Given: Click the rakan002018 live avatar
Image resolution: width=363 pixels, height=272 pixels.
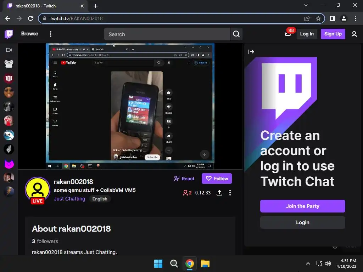Looking at the screenshot, I should [38, 190].
